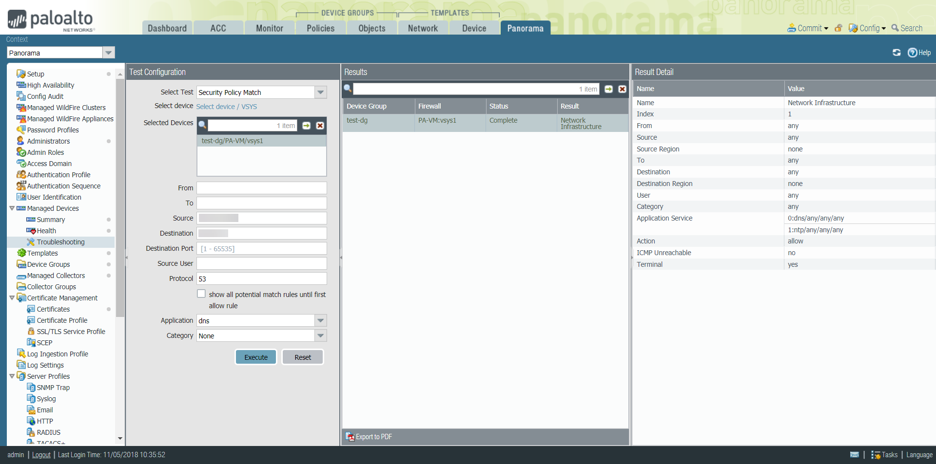Select the Policies tab
936x464 pixels.
[321, 28]
